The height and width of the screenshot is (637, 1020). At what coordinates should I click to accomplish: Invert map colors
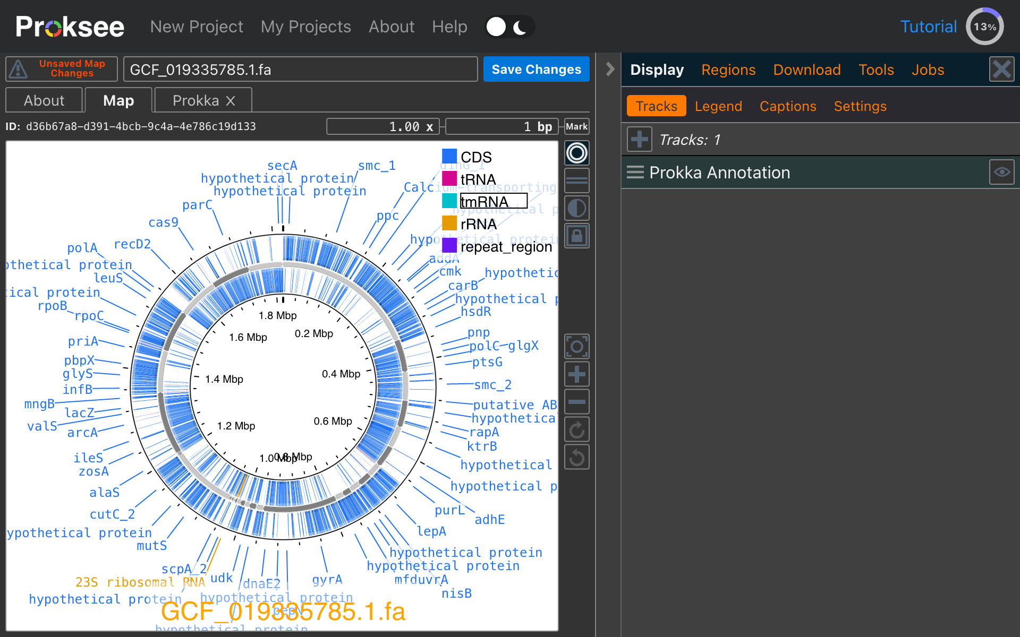pos(576,208)
